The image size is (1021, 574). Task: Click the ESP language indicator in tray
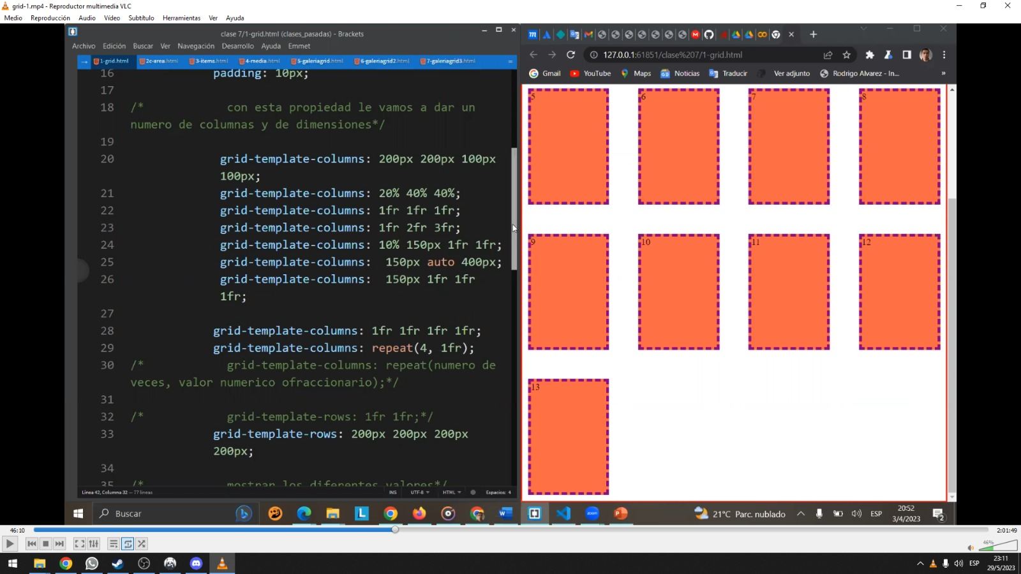974,564
